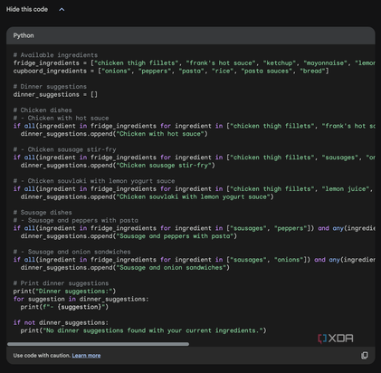Click the cupboard_ingredients variable assignment line
The height and width of the screenshot is (373, 381).
pos(171,71)
